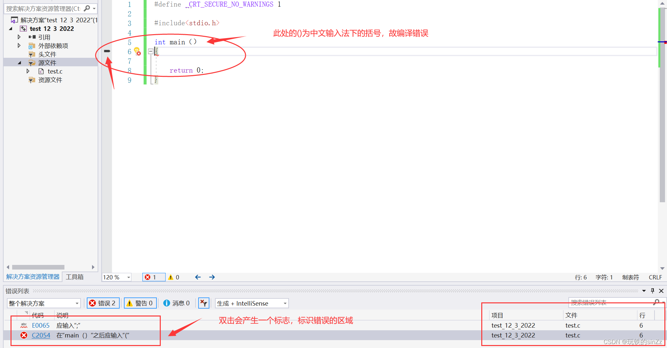Select the 头文件 folder
This screenshot has height=348, width=667.
(47, 54)
